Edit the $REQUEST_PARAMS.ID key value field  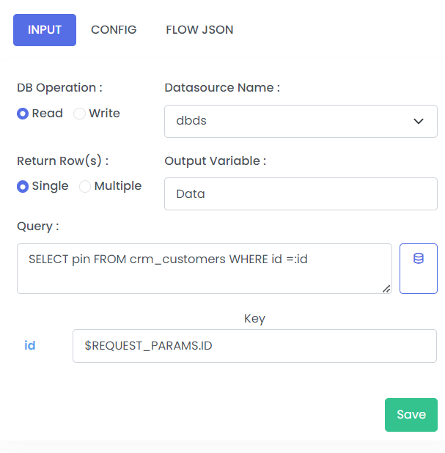click(x=254, y=346)
